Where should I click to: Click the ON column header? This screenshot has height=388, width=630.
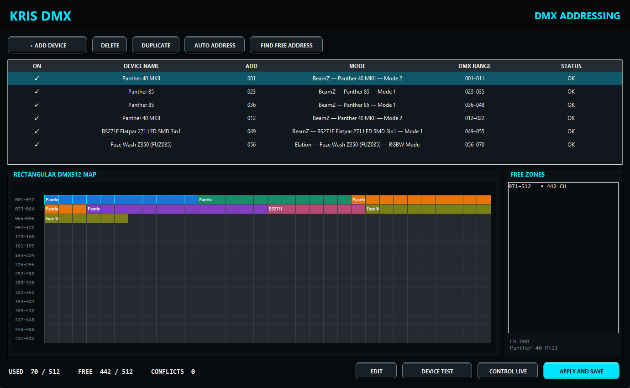[x=37, y=66]
